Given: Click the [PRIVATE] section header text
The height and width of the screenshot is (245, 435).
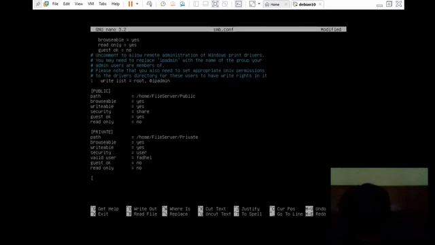Looking at the screenshot, I should 102,132.
